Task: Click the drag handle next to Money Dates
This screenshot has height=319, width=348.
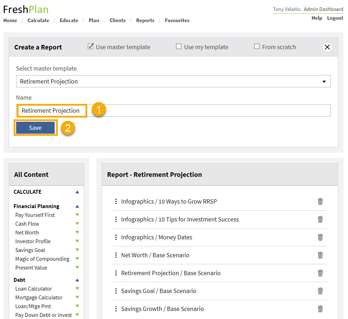Action: tap(116, 237)
